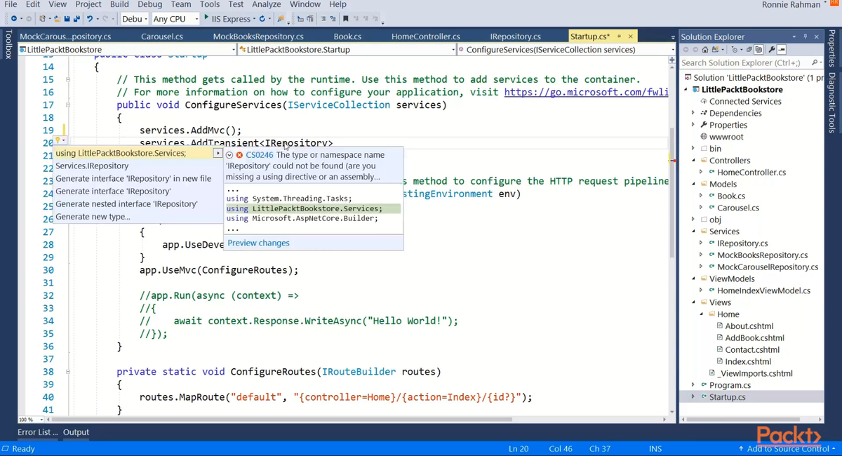This screenshot has width=842, height=456.
Task: Collapse the Controllers folder
Action: tap(693, 161)
